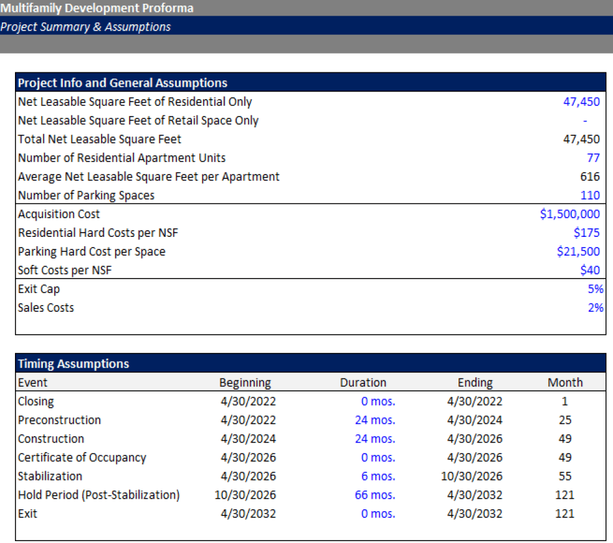Screen dimensions: 613x543
Task: Select the Total Net Leasable Square Feet value
Action: coord(581,140)
